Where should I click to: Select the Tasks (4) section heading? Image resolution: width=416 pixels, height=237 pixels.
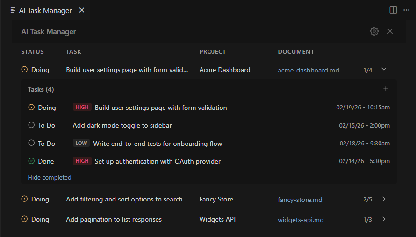41,89
